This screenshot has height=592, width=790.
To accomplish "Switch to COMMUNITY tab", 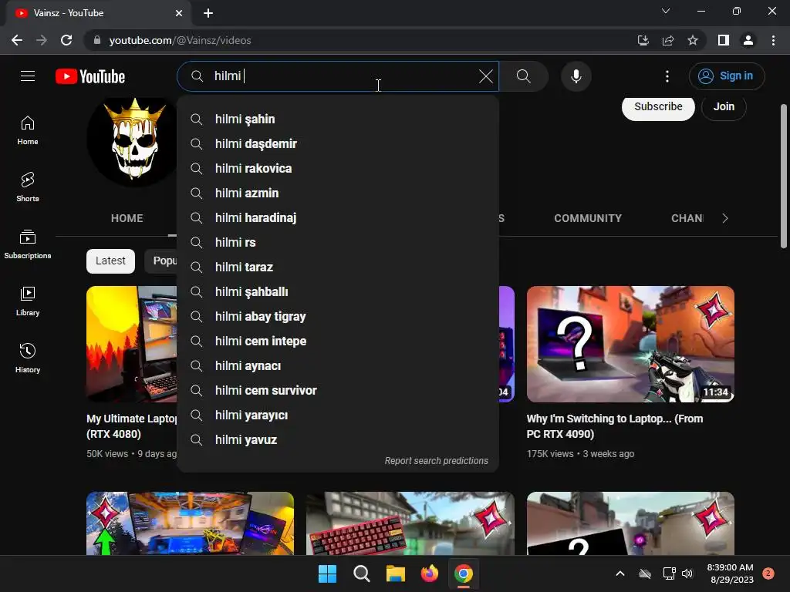I will (587, 218).
